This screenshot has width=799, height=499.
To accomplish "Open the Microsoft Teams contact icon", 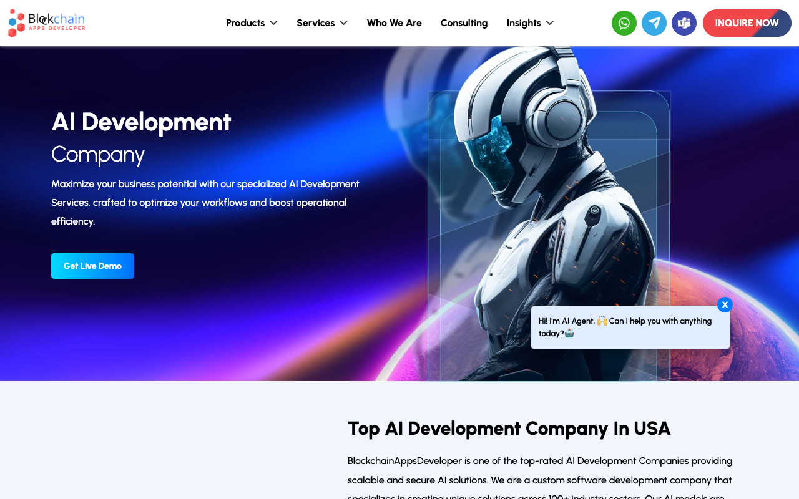I will click(684, 23).
